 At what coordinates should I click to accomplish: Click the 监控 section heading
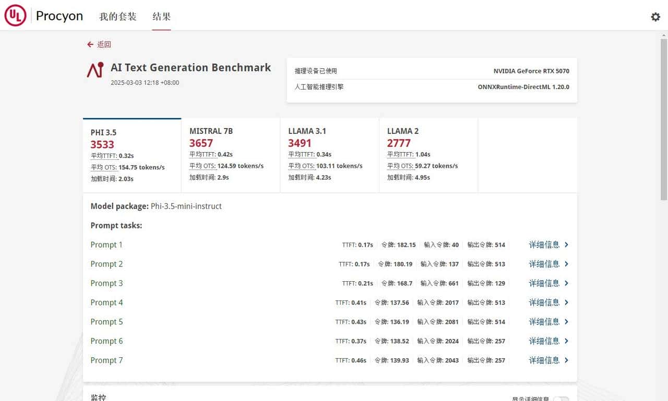(98, 397)
